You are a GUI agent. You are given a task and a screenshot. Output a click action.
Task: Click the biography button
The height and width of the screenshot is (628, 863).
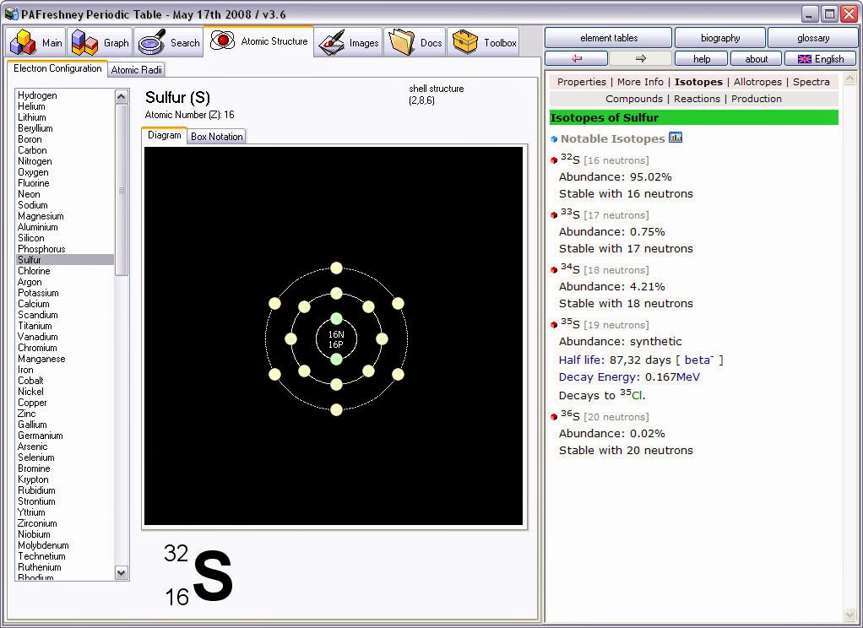coord(720,38)
